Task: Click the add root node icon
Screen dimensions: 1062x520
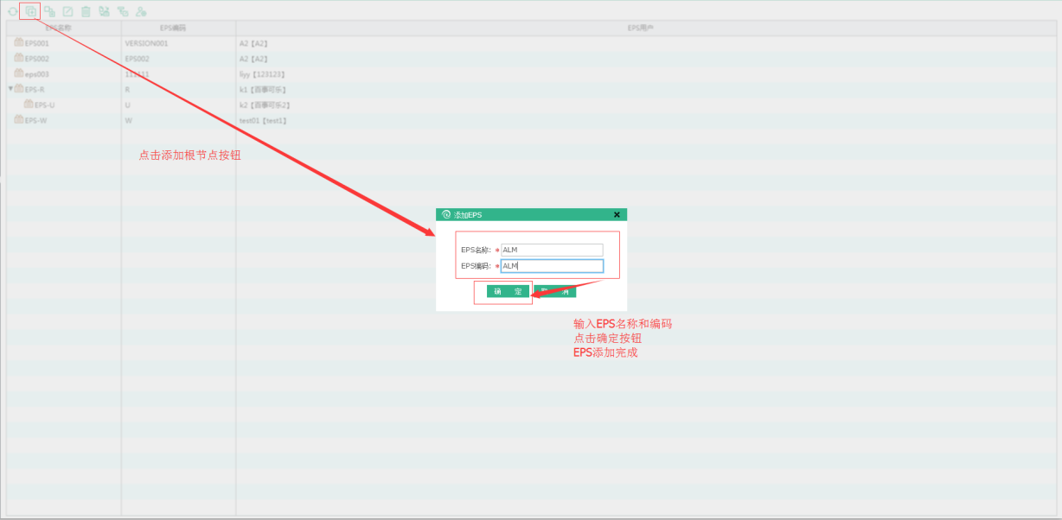Action: pos(30,12)
